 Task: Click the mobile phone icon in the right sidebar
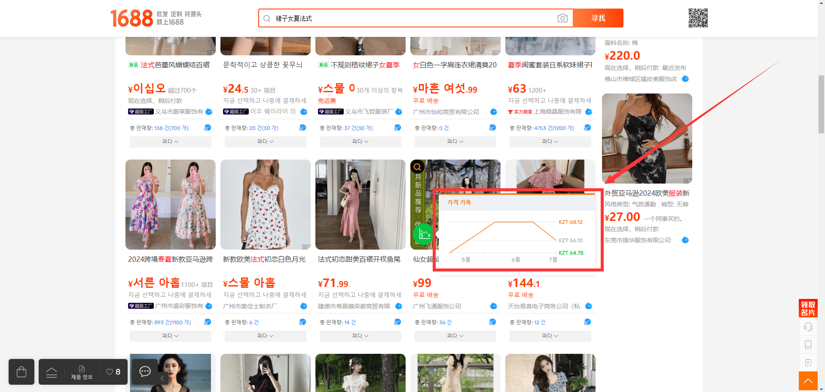(x=808, y=345)
